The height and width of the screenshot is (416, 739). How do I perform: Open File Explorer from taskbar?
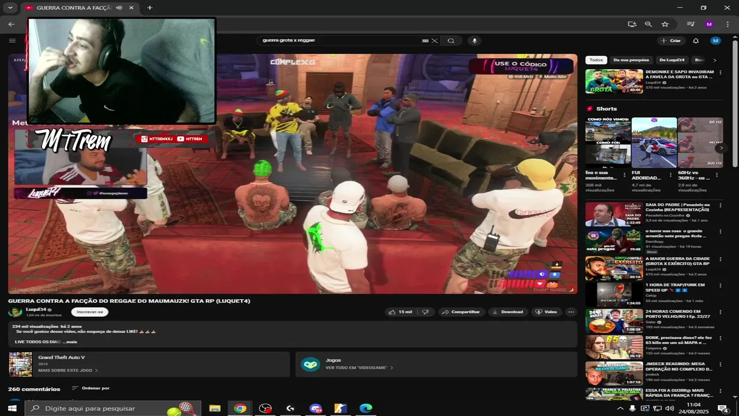(x=215, y=408)
